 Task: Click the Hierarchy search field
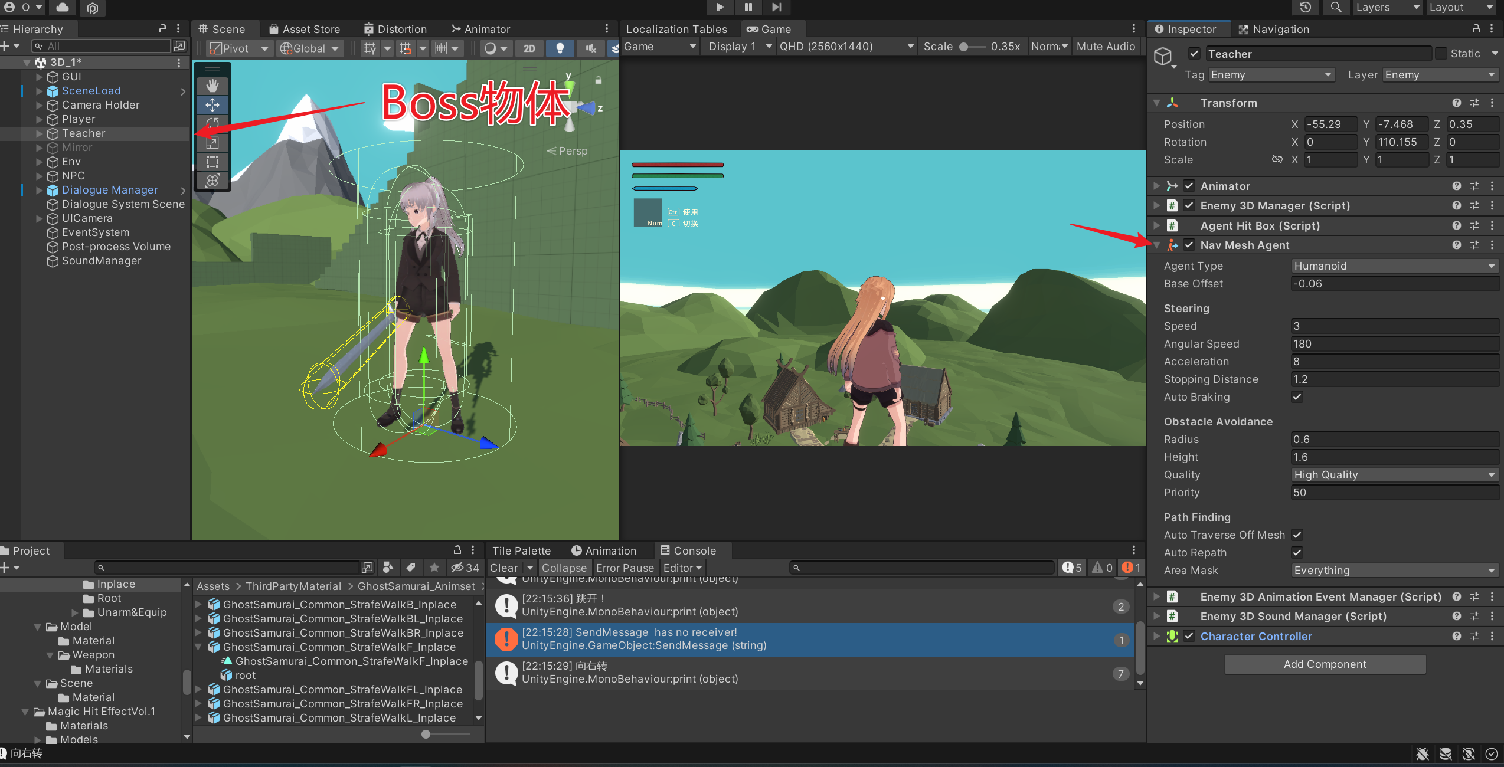103,45
